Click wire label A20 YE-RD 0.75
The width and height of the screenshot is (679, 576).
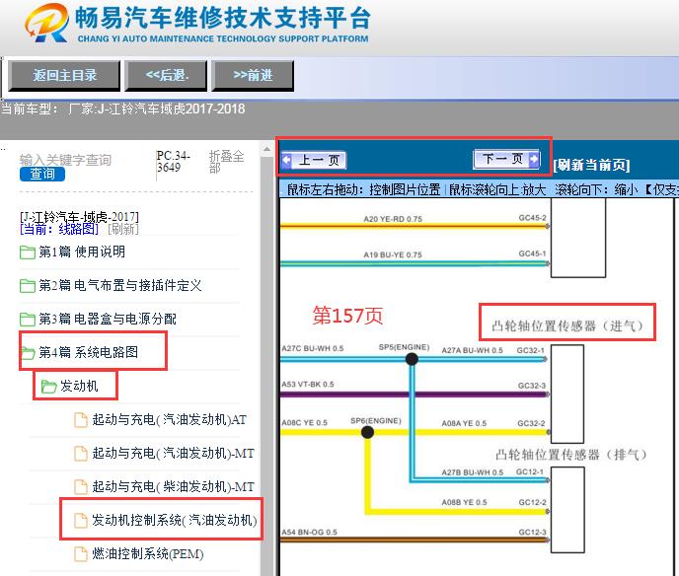click(393, 219)
